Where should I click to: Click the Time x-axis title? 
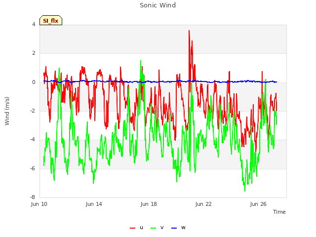pos(279,212)
